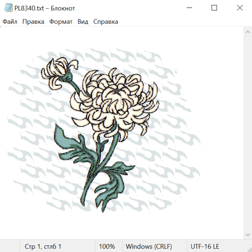Minimize the Блокнот window

[189, 8]
